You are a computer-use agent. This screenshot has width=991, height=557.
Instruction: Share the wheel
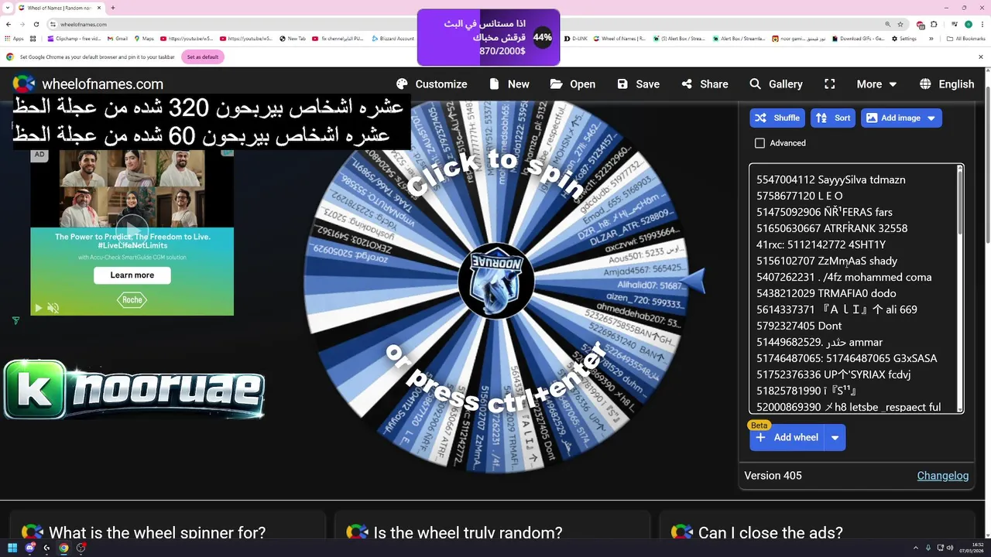[705, 84]
